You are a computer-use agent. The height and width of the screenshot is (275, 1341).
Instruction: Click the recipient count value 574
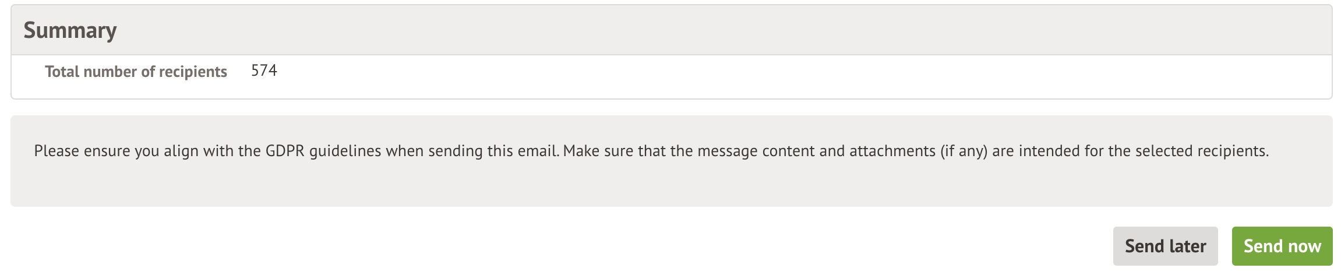(264, 70)
